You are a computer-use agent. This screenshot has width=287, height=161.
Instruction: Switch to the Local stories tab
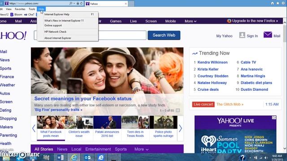click(x=76, y=149)
